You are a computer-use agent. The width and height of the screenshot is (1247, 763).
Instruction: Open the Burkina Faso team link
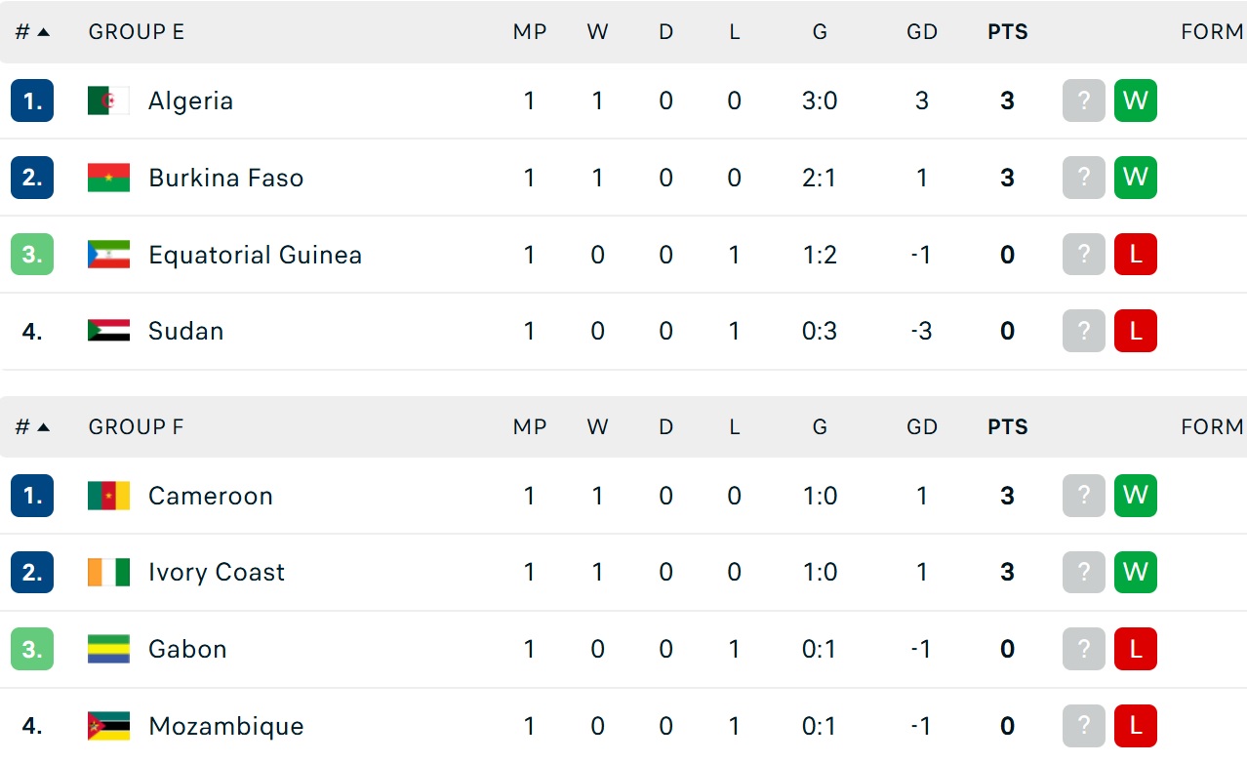(x=225, y=178)
